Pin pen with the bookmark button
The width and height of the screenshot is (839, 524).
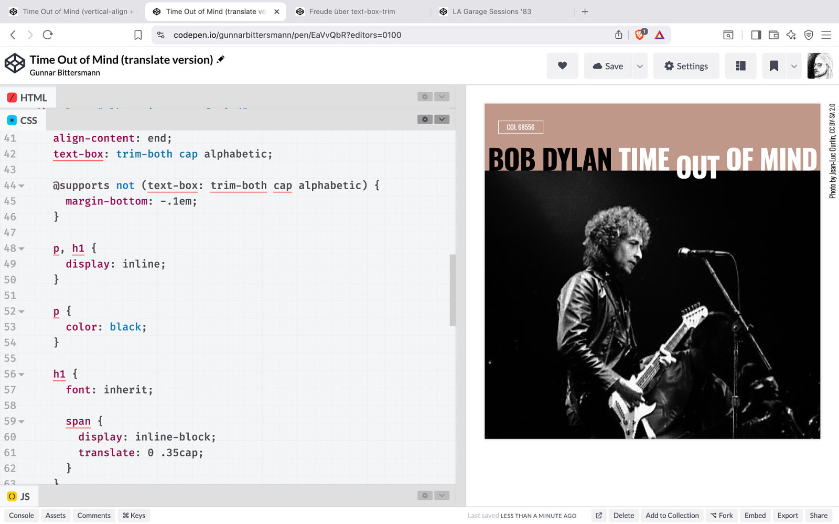click(774, 66)
